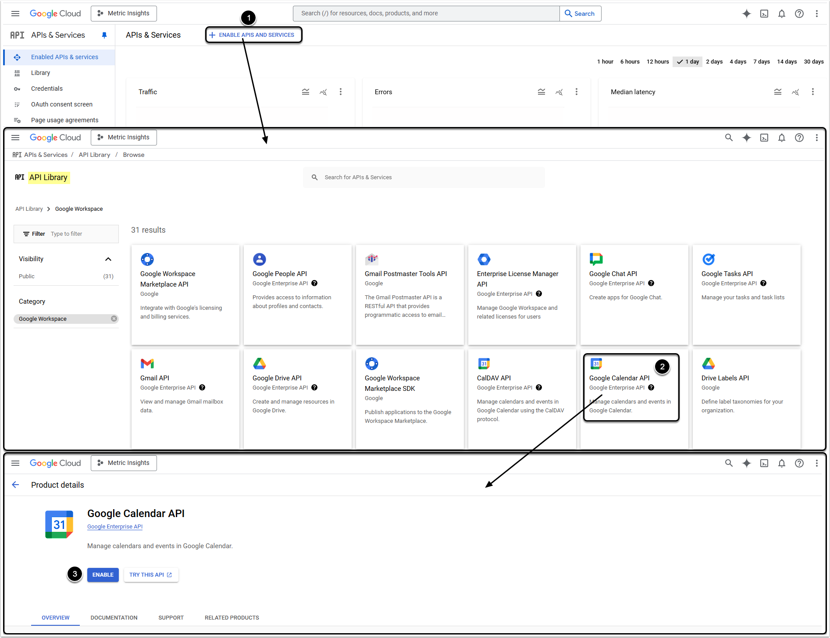This screenshot has height=638, width=830.
Task: Open the Google Drive API card
Action: point(298,399)
